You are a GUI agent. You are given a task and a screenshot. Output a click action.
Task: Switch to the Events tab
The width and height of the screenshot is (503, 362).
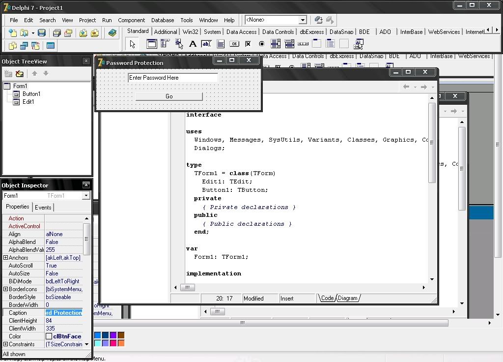pyautogui.click(x=43, y=208)
